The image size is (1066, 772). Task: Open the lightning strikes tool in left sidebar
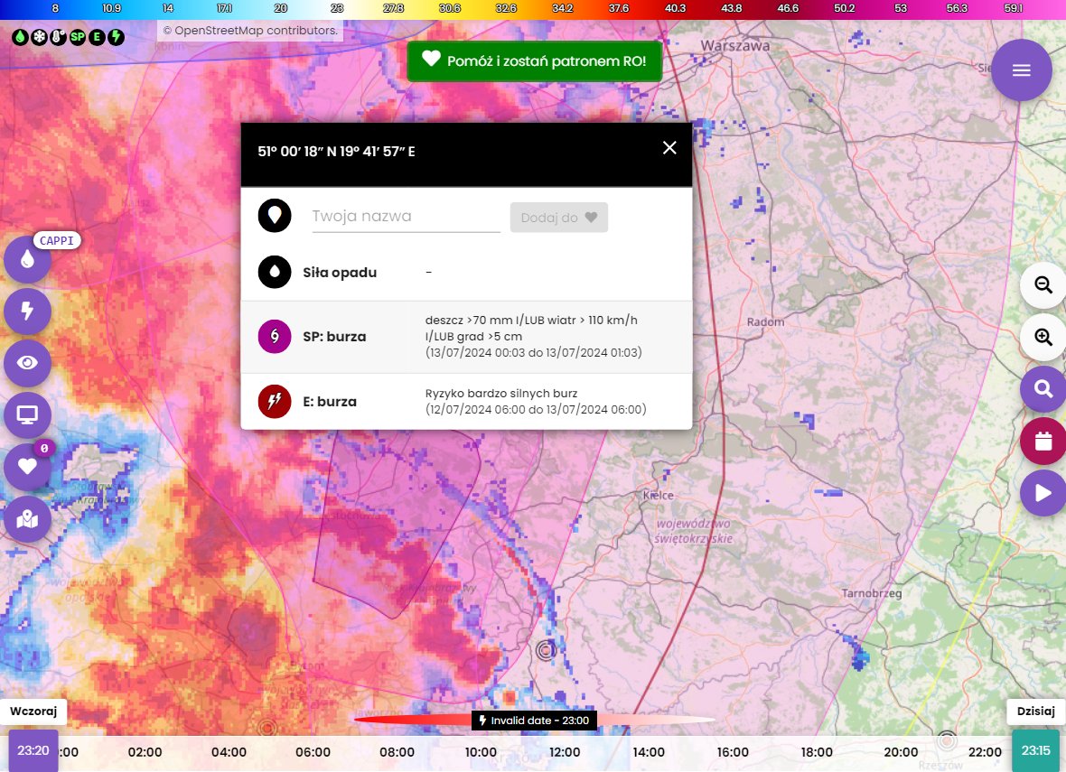(27, 312)
